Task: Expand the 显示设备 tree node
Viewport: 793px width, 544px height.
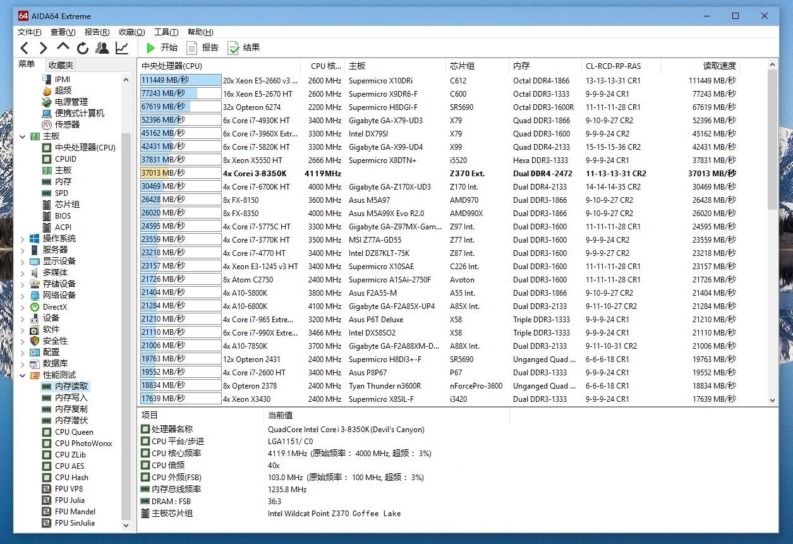Action: (23, 261)
